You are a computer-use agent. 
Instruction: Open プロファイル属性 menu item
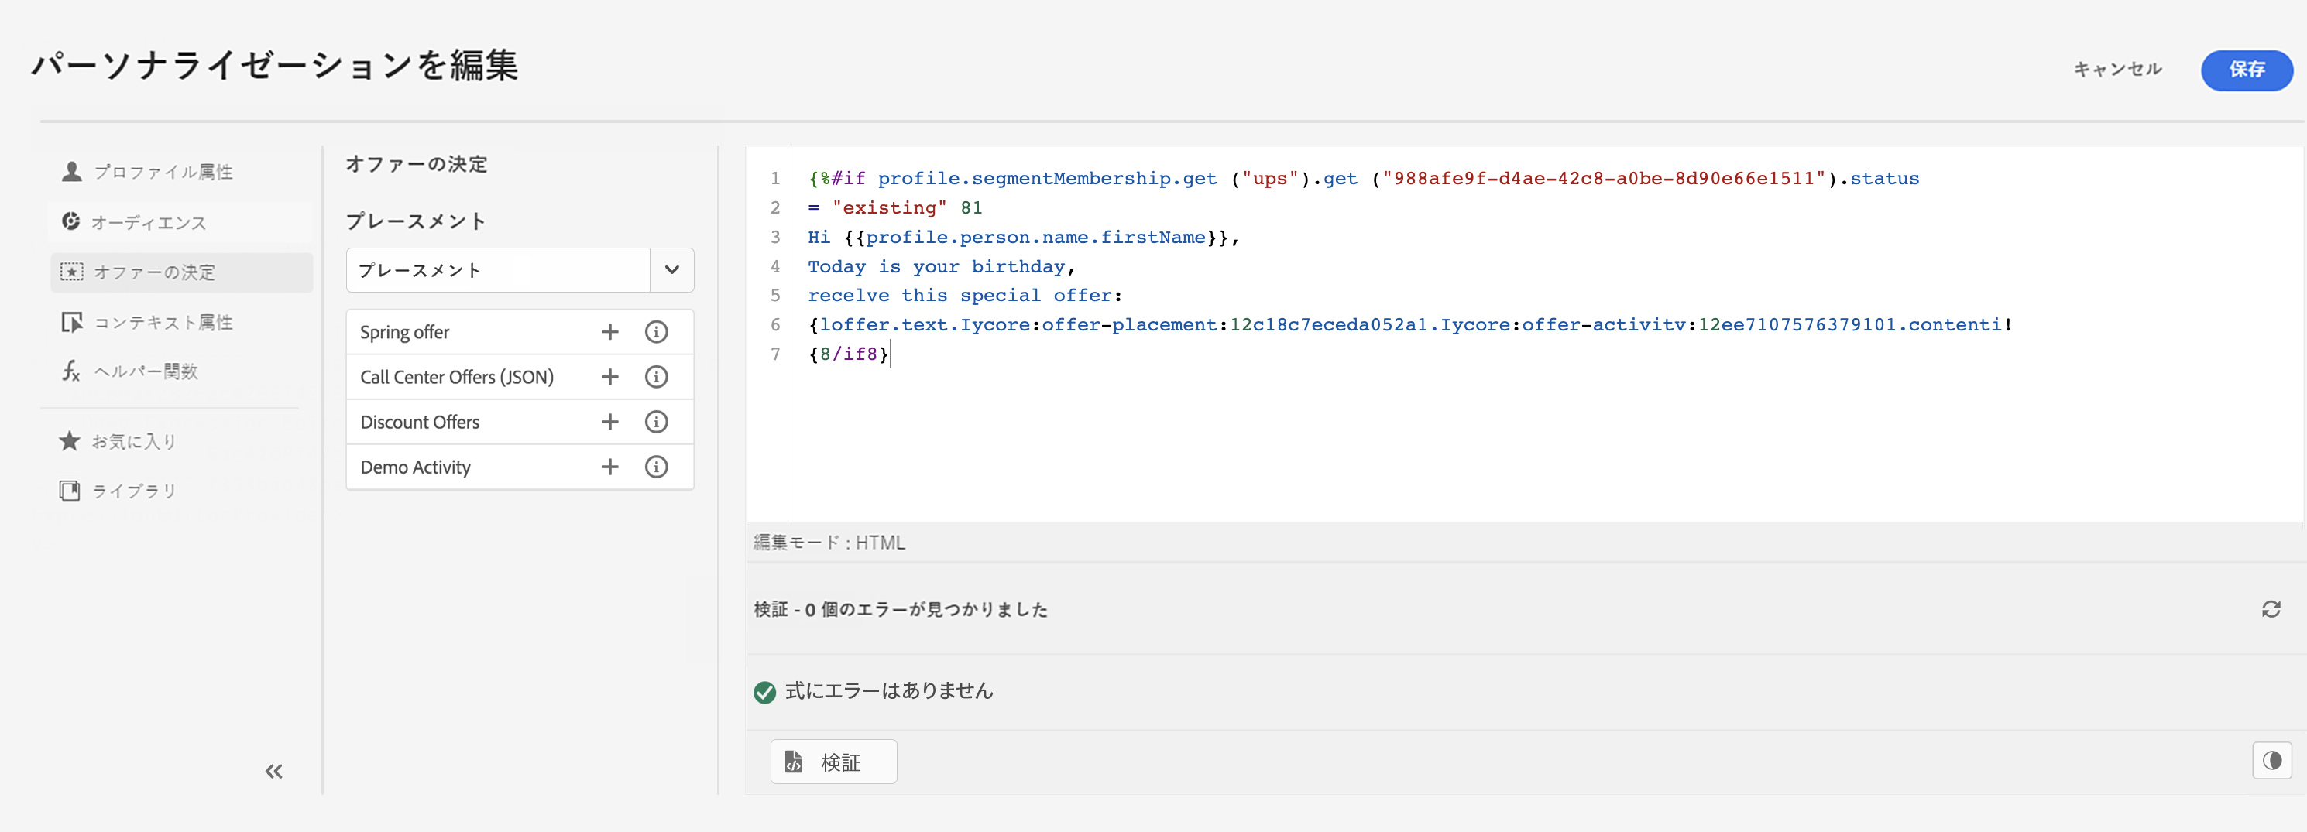[x=163, y=172]
